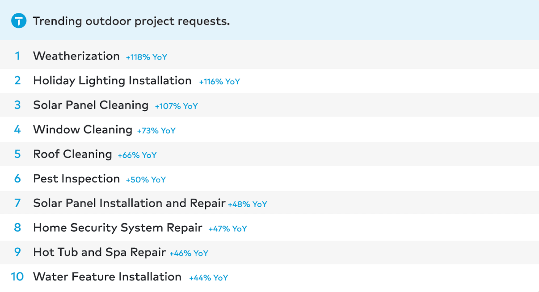Click rank number 10 in list
539x292 pixels.
[x=17, y=277]
